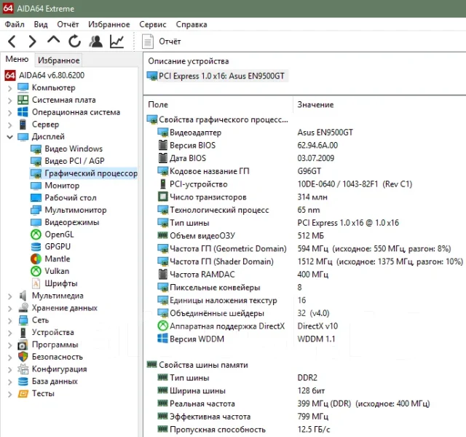This screenshot has width=466, height=437.
Task: Click the Тесты icon
Action: coord(23,393)
